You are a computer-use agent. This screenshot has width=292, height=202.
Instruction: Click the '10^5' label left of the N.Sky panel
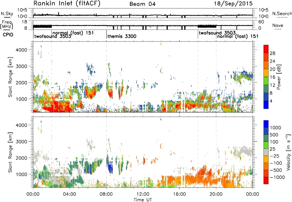point(22,10)
